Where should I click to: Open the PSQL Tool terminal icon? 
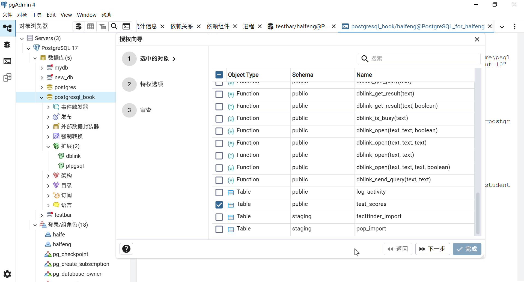click(126, 26)
